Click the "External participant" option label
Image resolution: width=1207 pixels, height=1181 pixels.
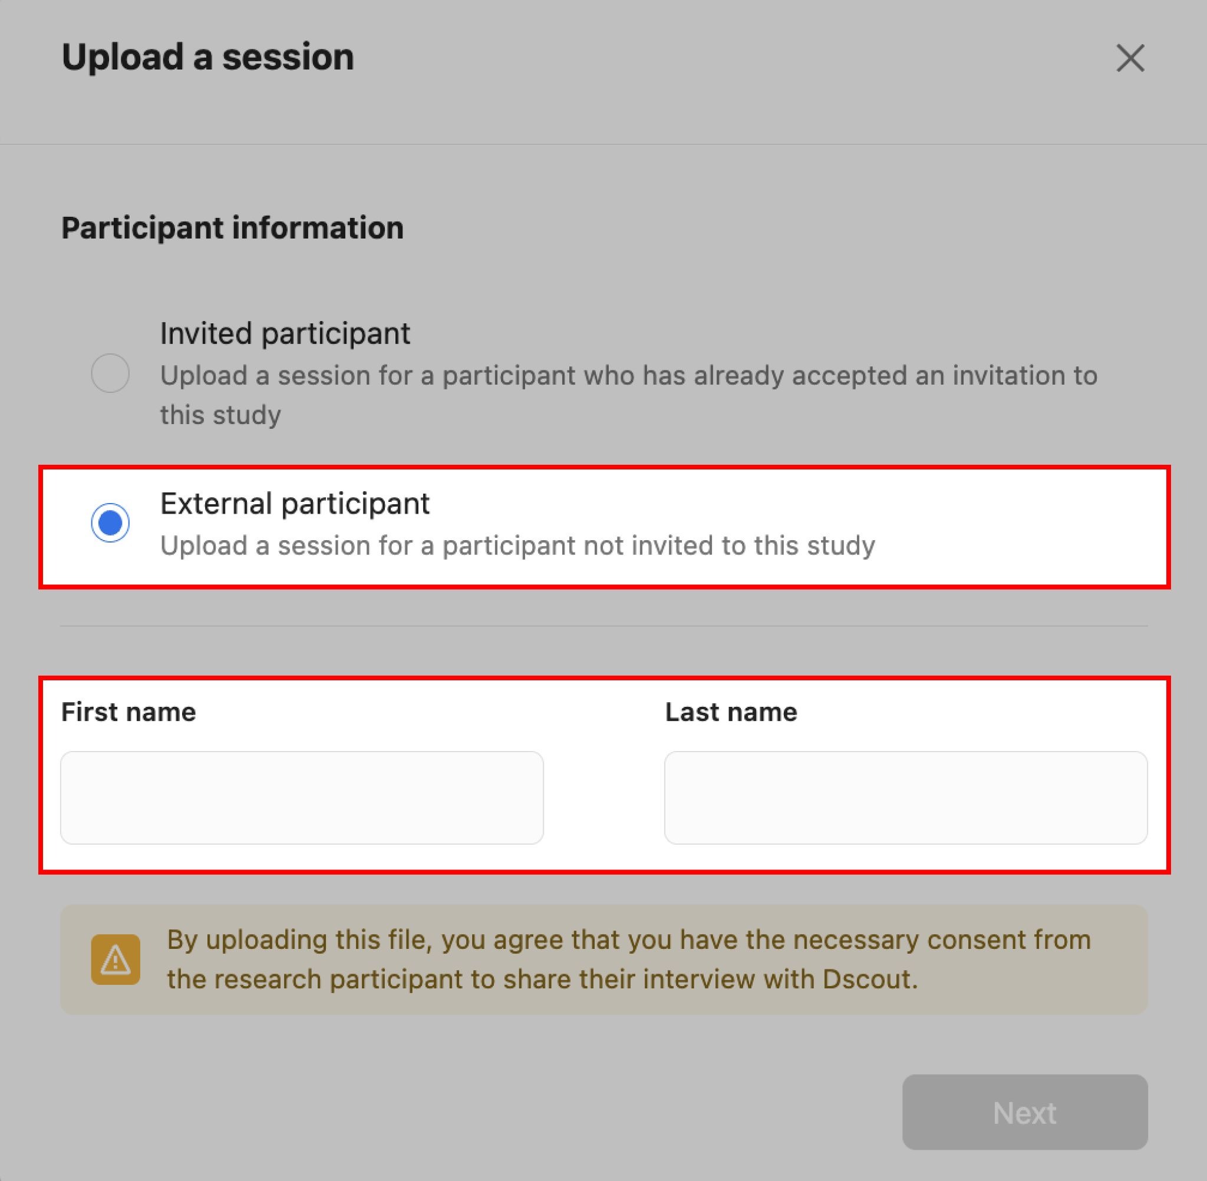295,504
